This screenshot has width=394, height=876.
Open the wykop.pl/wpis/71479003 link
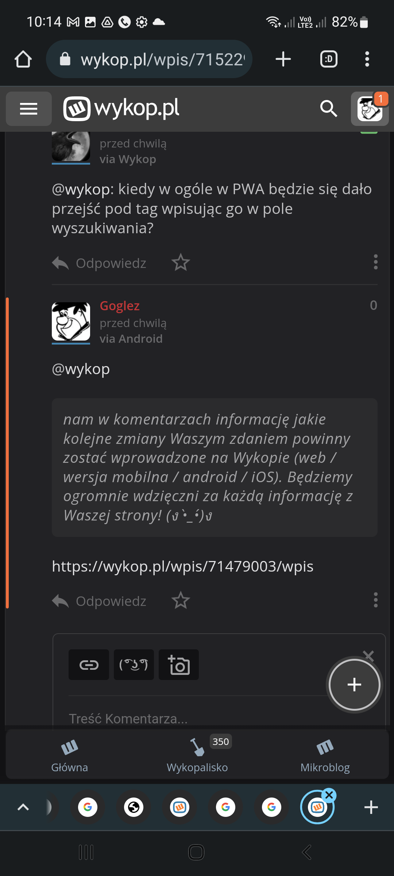(x=182, y=566)
